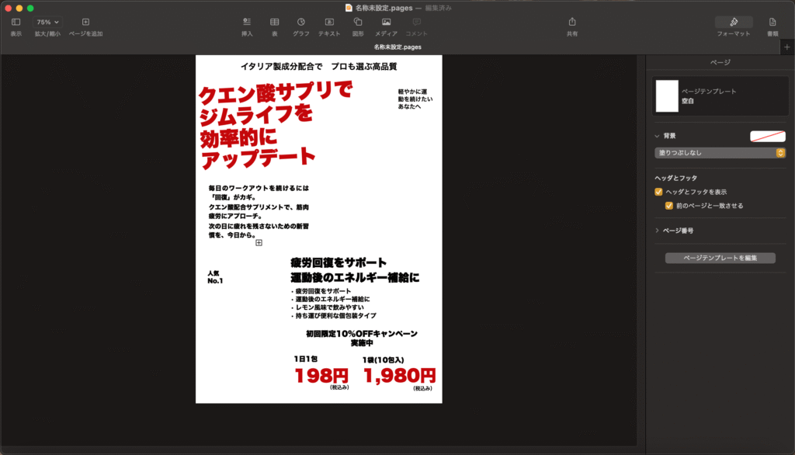This screenshot has width=795, height=455.
Task: Click the 運動後のエネルギー補給に heading line
Action: (355, 278)
